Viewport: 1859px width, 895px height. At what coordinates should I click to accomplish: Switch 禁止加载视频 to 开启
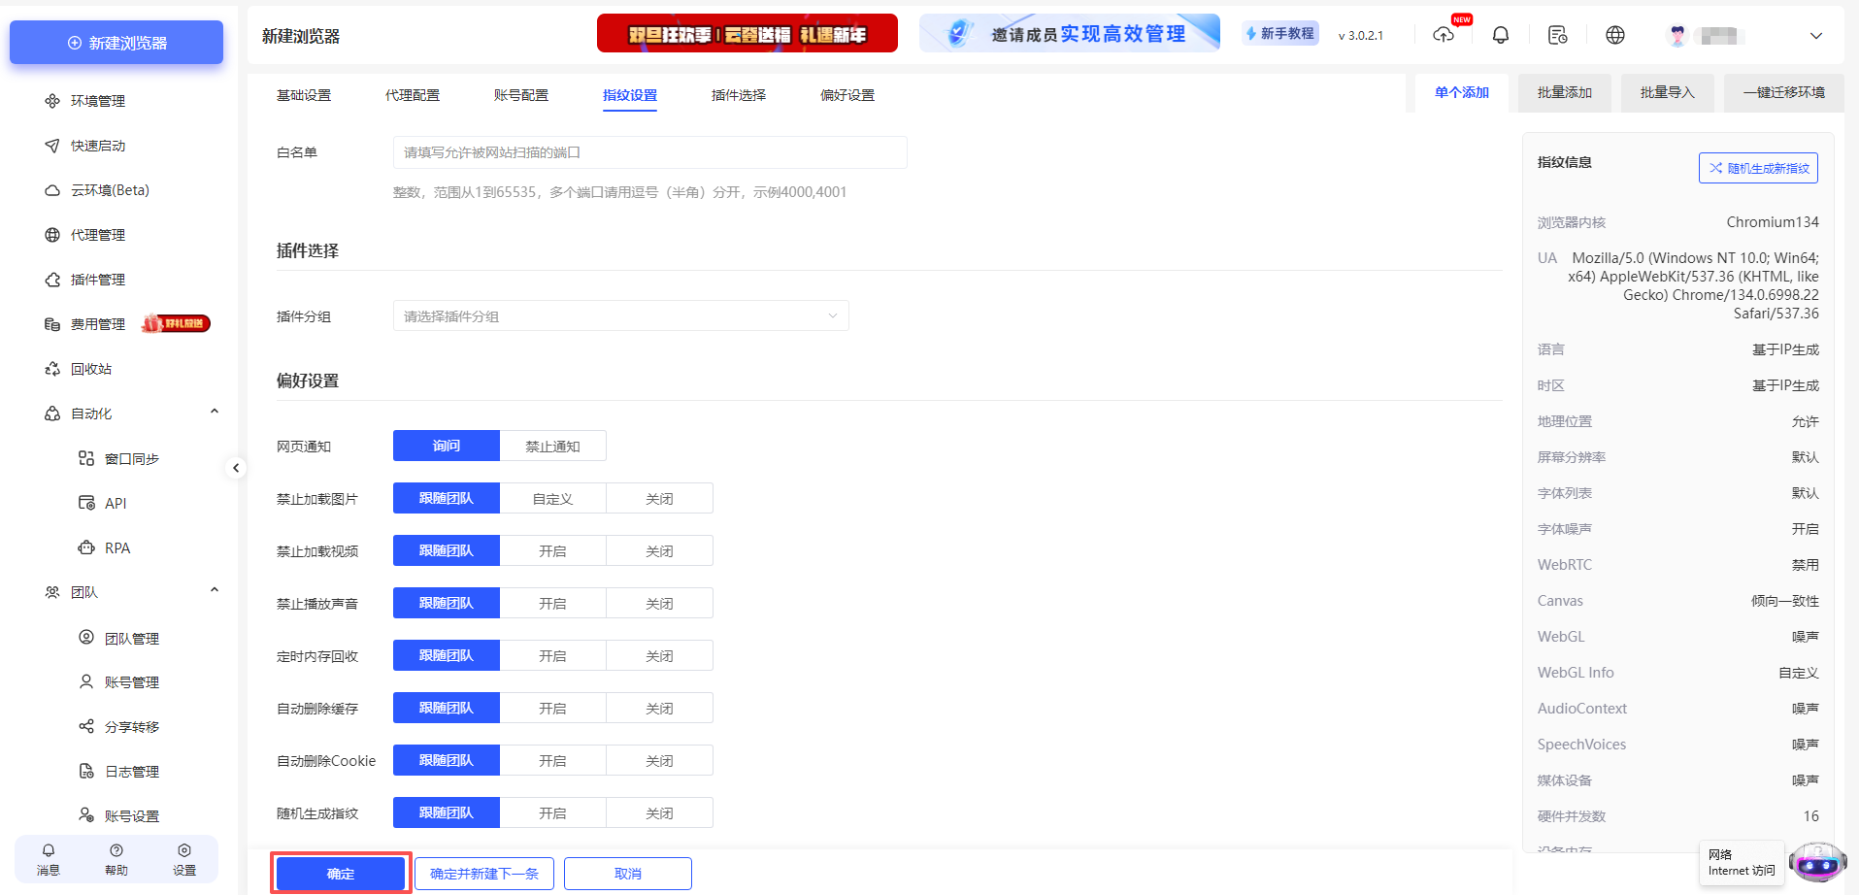552,549
